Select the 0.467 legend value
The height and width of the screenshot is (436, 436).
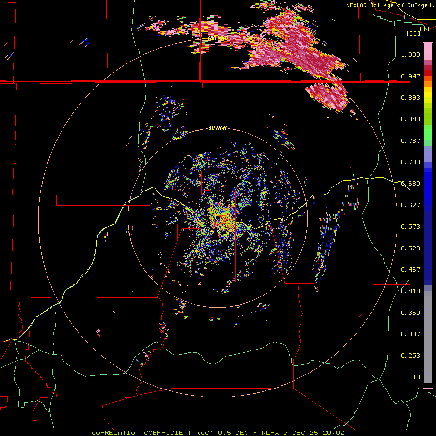pos(410,270)
